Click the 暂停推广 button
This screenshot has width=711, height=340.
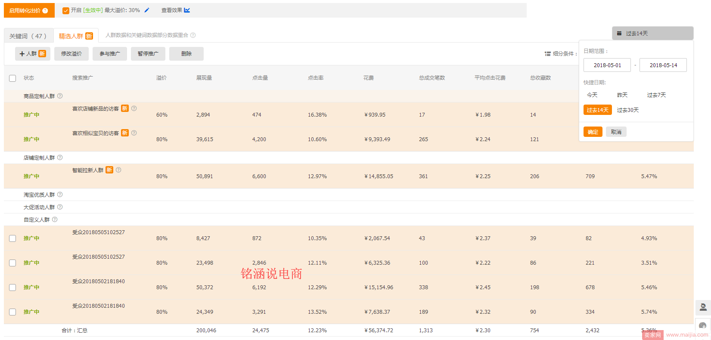148,54
